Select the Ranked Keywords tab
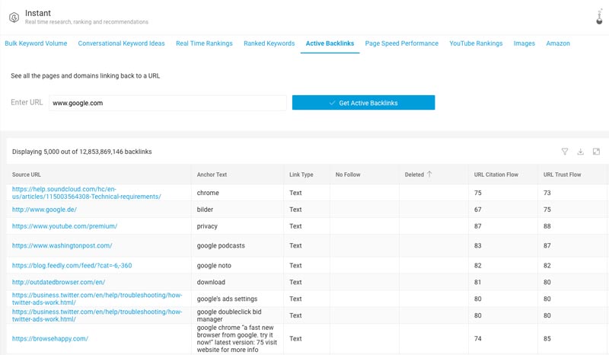Screen dimensions: 609x355 pos(269,43)
